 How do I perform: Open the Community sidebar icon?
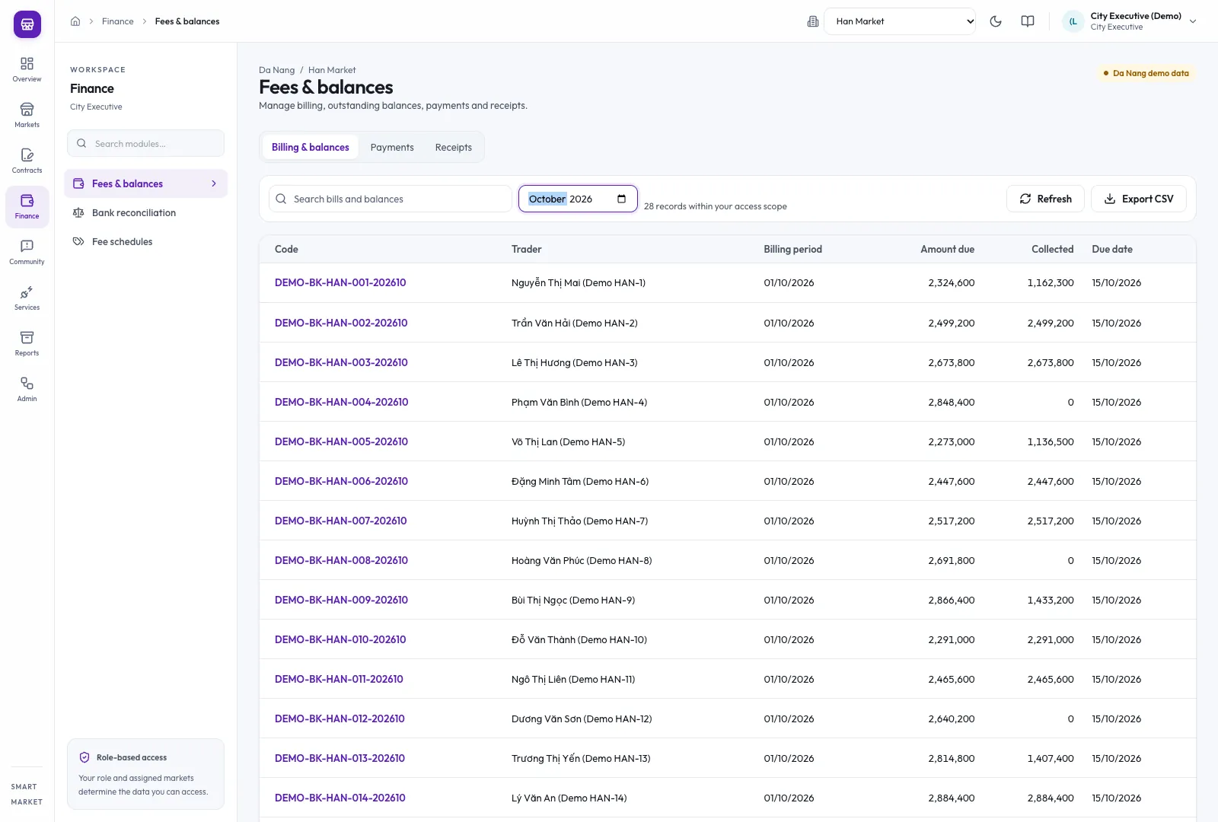[27, 252]
